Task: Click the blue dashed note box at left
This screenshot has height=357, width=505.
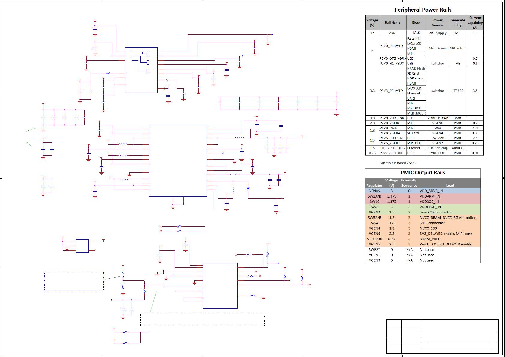Action: 74,281
